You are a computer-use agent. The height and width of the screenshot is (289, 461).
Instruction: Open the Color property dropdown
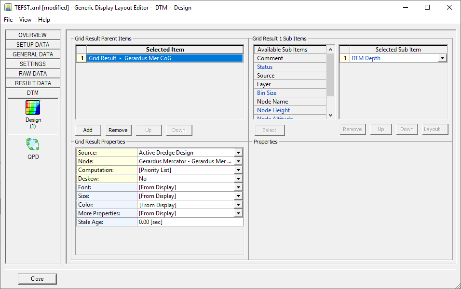coord(238,205)
